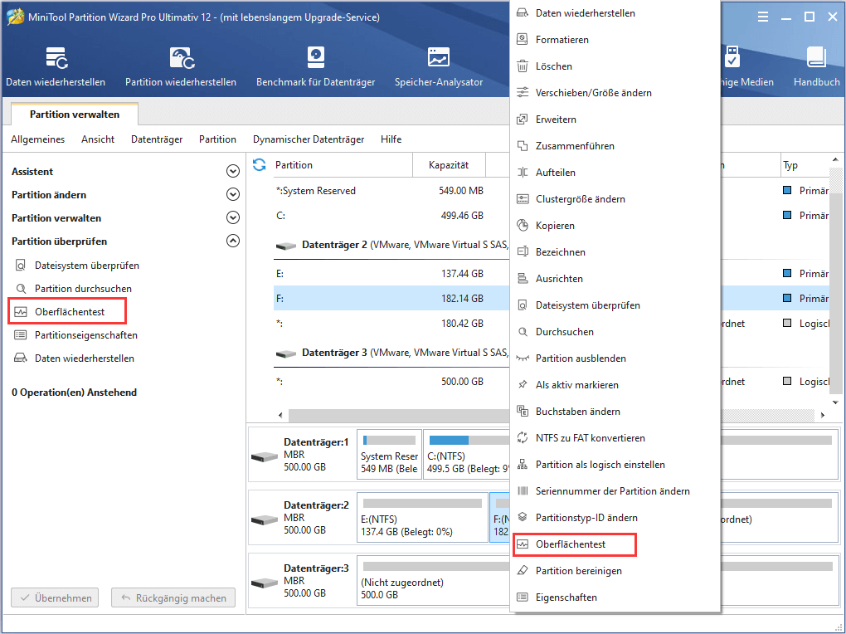
Task: Choose Erweitern in the context menu
Action: point(556,119)
